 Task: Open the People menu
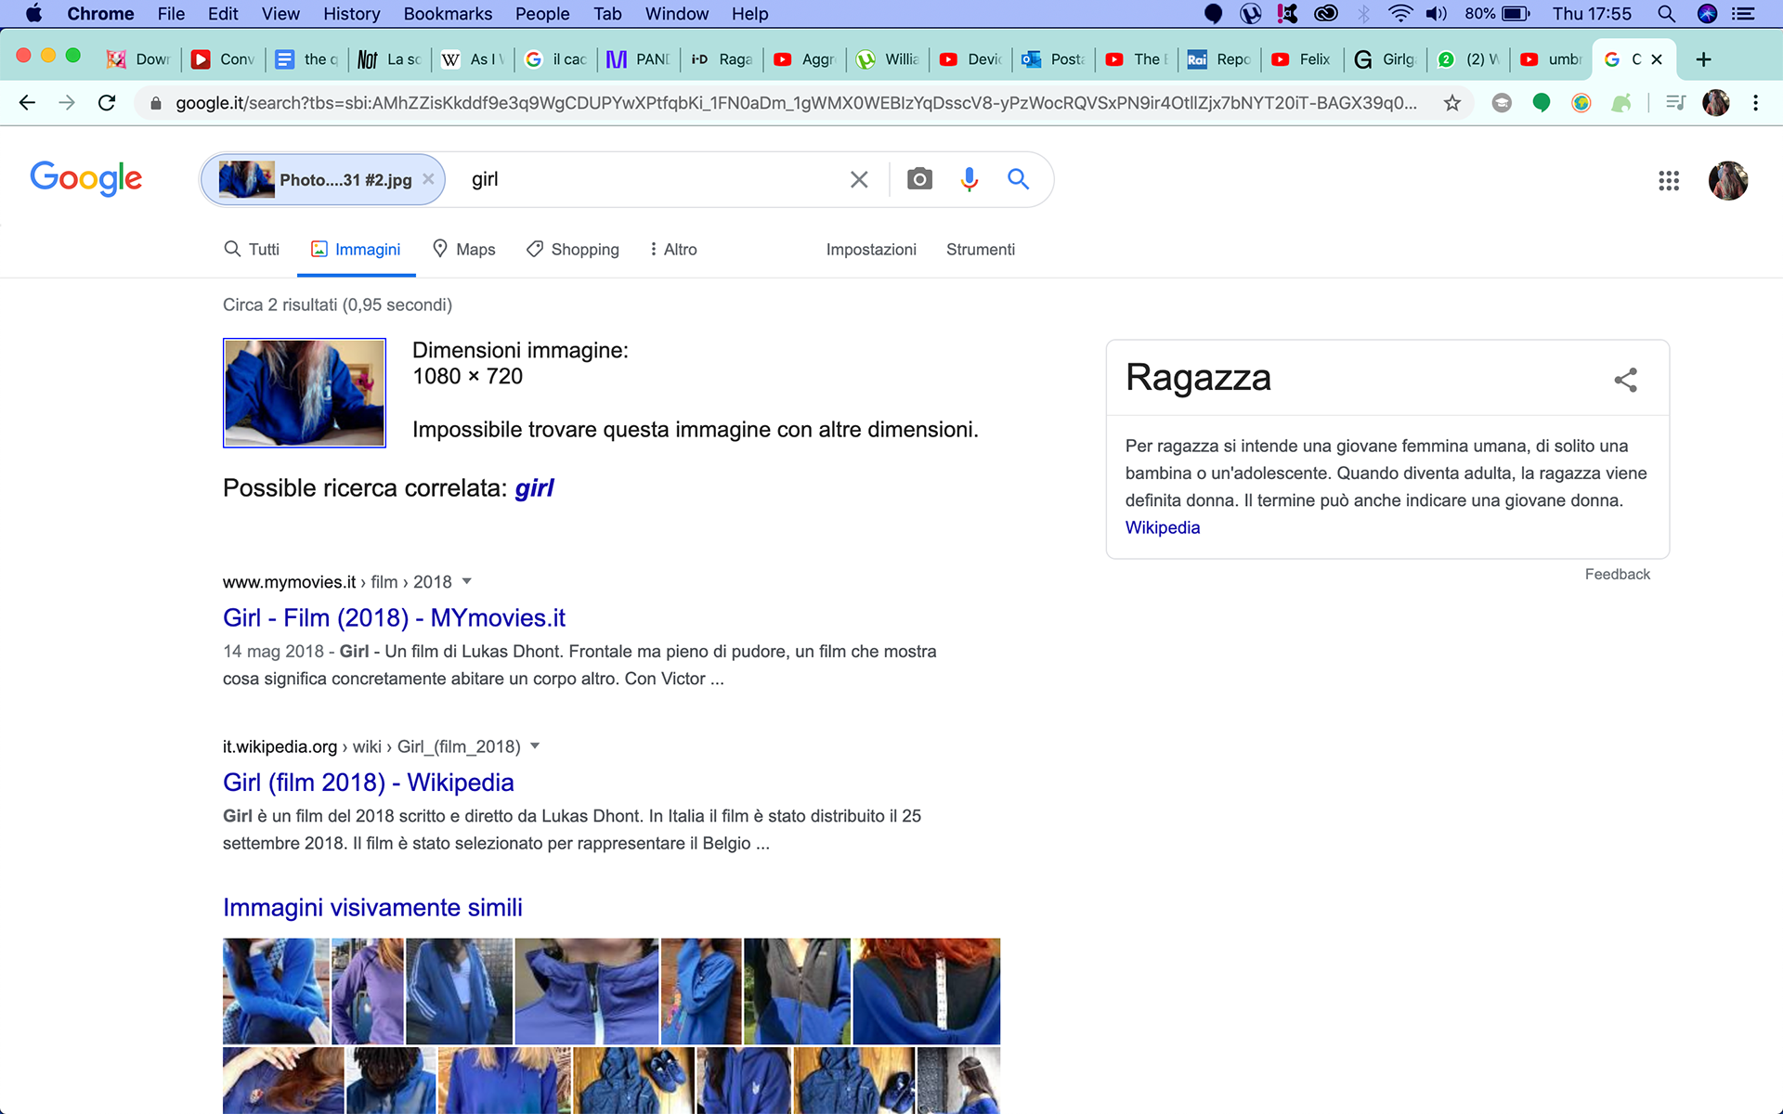[x=542, y=14]
